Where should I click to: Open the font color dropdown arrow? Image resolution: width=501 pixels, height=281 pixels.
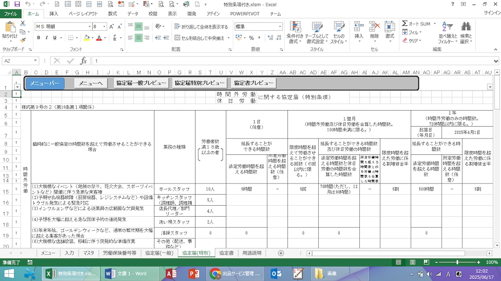[105, 38]
